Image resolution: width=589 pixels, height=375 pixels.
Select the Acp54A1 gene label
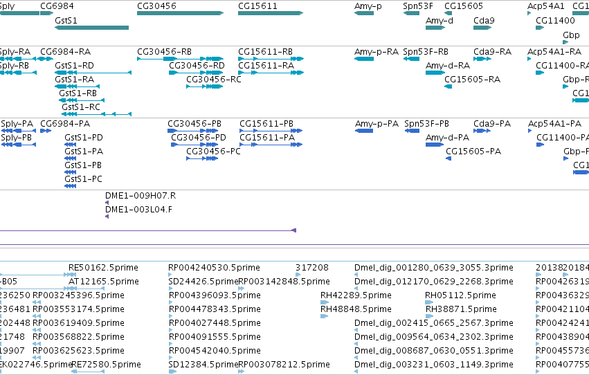tap(546, 6)
